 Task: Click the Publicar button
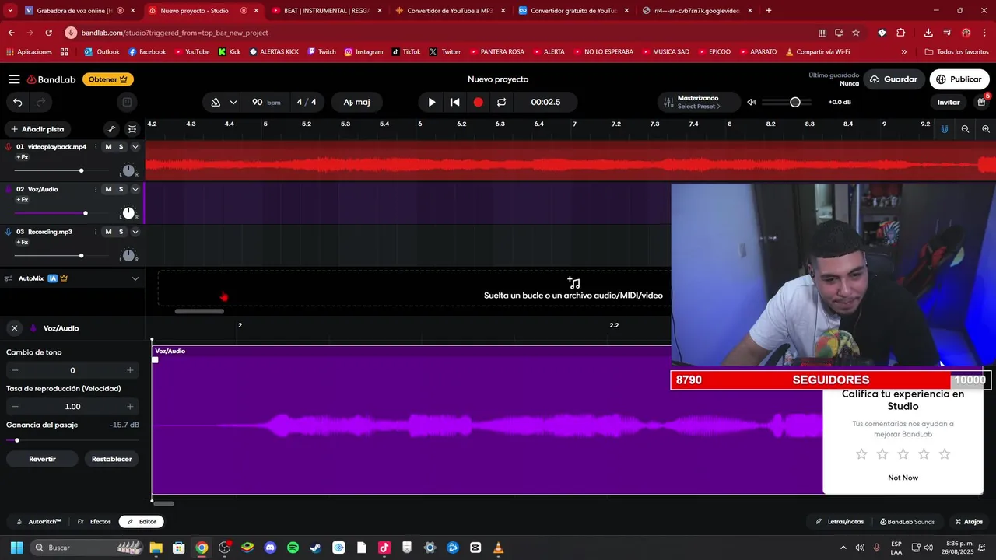[x=959, y=79]
